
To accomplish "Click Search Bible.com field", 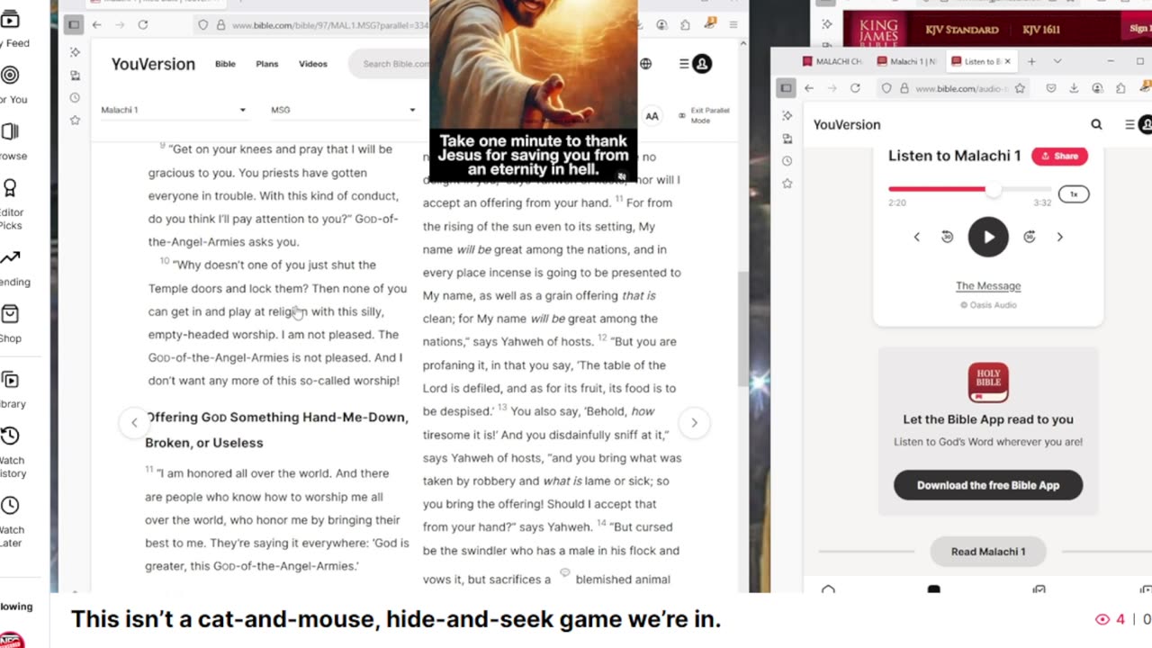I will tap(394, 64).
